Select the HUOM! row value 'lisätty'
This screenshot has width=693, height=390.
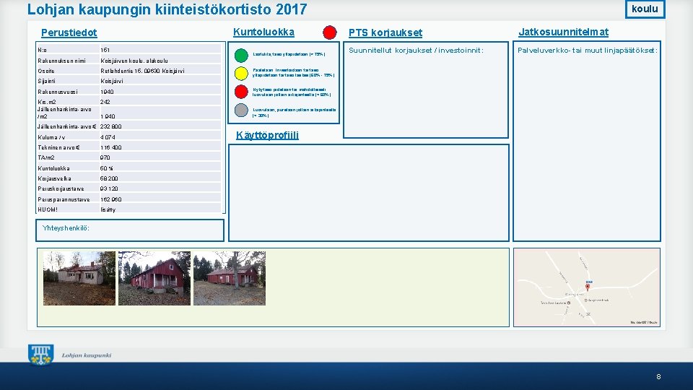pos(108,209)
